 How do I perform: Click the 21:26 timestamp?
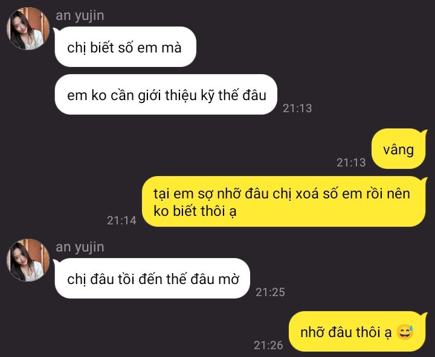tap(268, 346)
